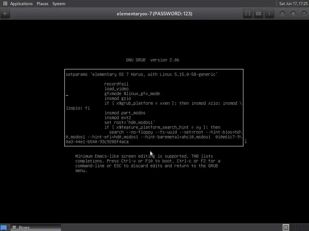Click the GNU GRUB version 2.06 heading
Screen dimensions: 309x231
click(152, 60)
